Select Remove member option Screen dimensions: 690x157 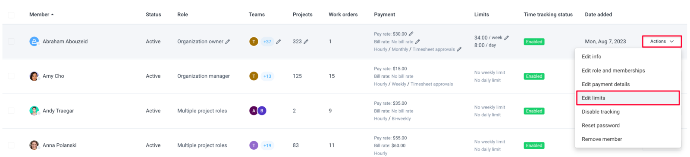[628, 139]
